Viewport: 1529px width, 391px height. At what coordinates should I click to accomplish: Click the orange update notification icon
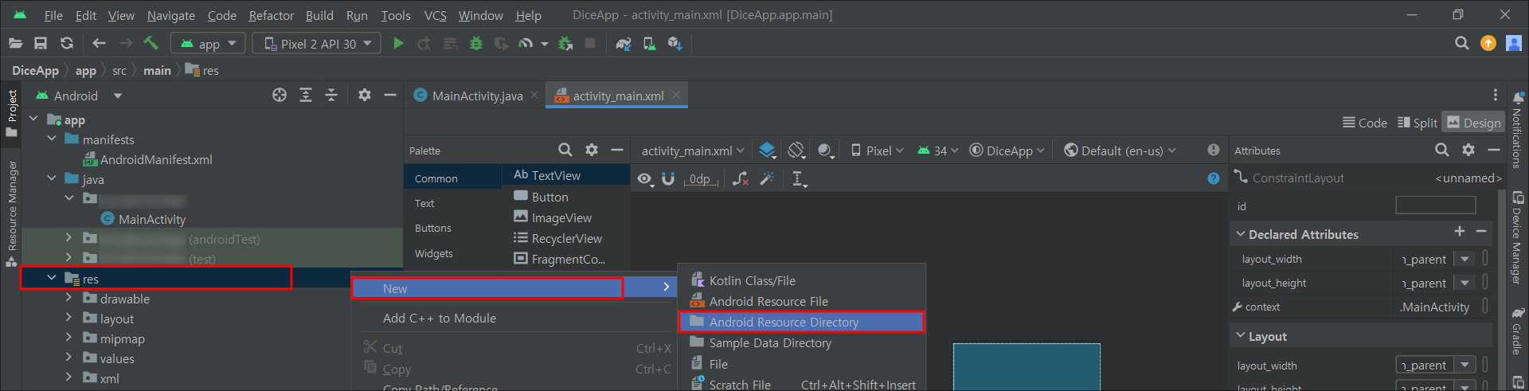pos(1488,43)
